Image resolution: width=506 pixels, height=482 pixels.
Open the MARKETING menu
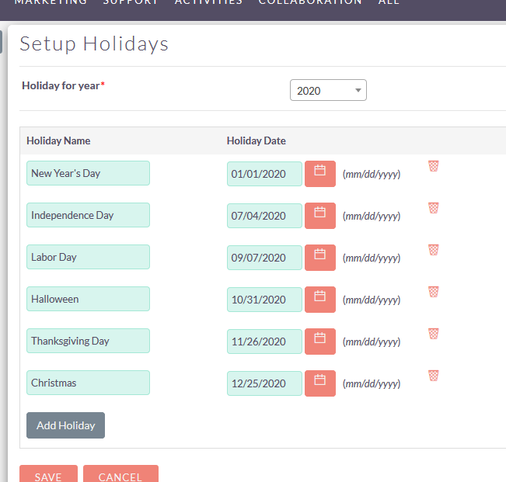(x=51, y=2)
